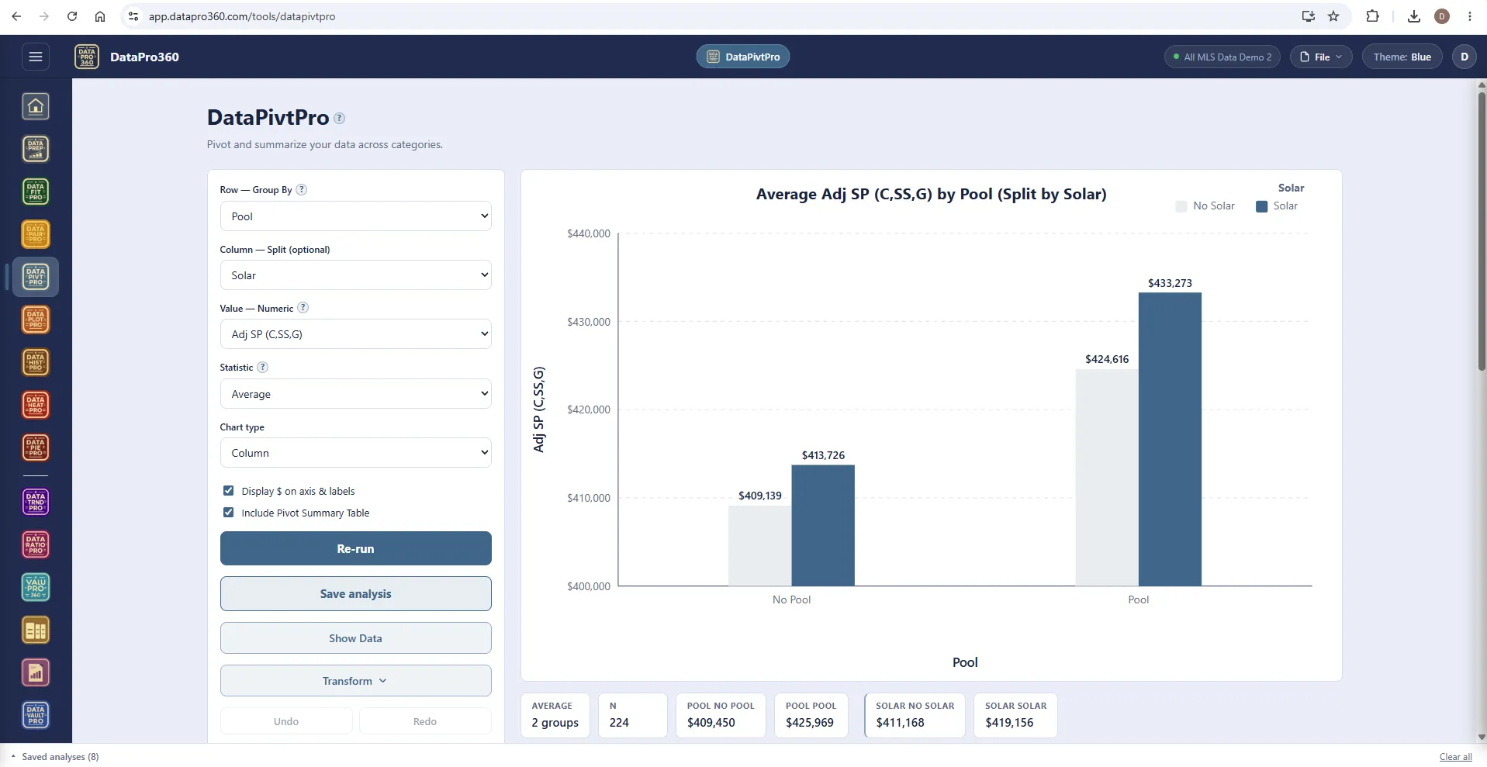Change the Theme: Blue setting

coord(1402,57)
